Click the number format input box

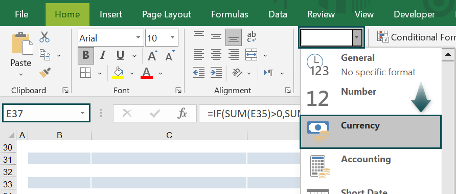point(327,37)
